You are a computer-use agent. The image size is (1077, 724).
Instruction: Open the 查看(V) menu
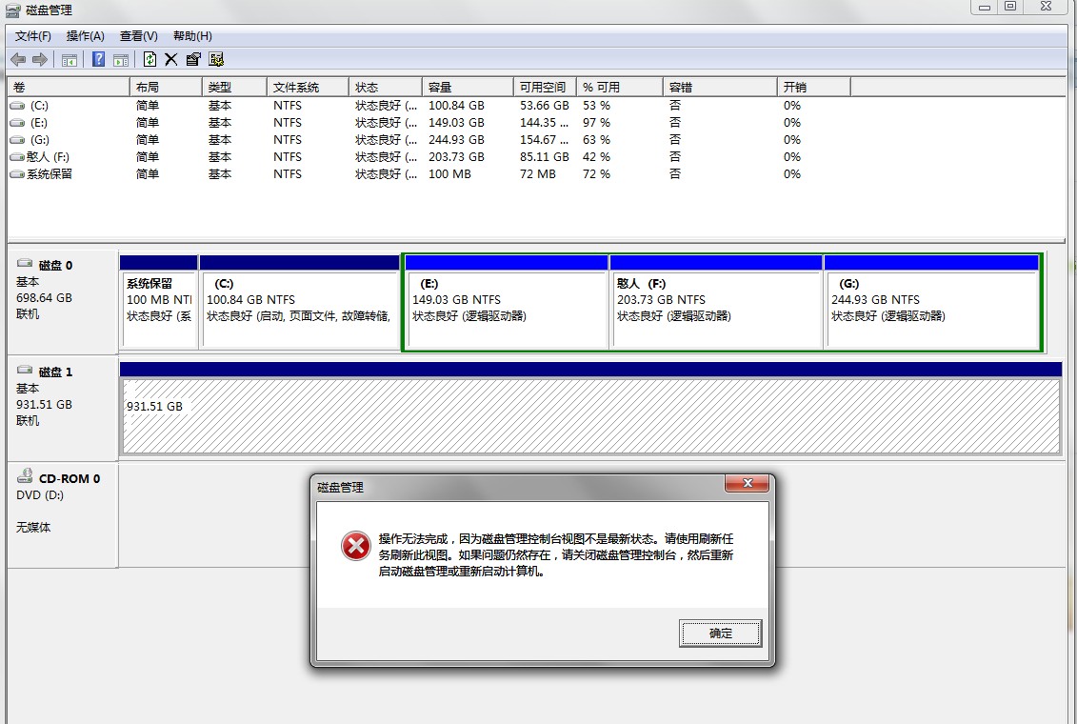(x=139, y=36)
